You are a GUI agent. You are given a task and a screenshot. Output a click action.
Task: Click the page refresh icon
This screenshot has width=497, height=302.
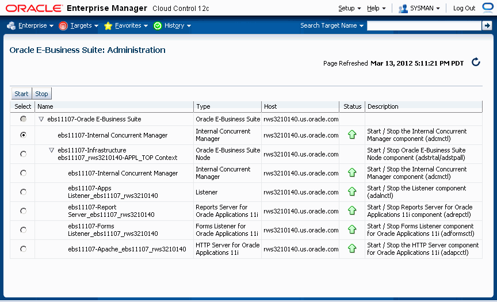476,62
